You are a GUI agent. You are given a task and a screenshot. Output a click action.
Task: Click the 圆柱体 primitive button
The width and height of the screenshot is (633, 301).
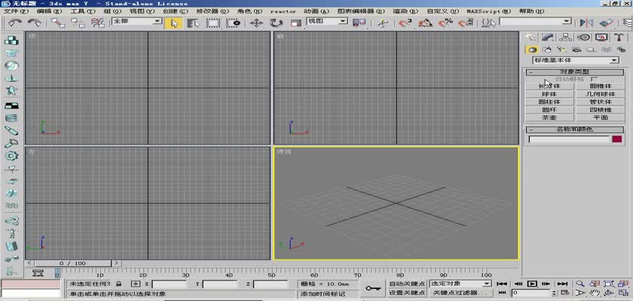[x=549, y=102]
